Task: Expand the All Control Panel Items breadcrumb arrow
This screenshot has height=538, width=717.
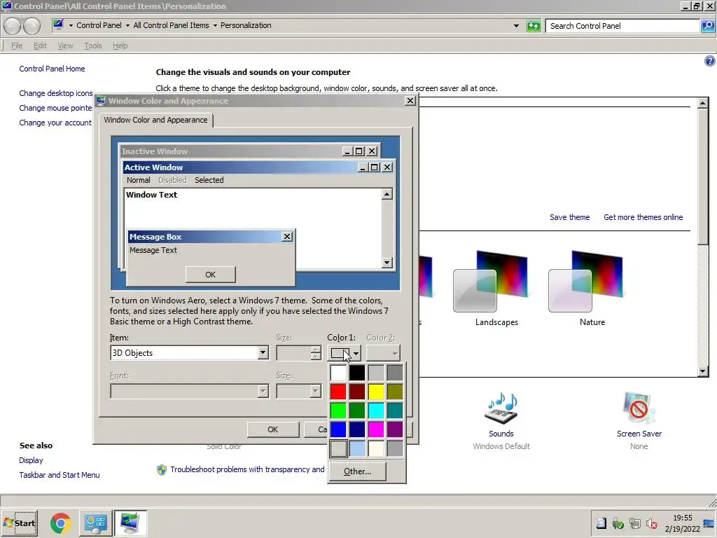Action: pos(215,26)
